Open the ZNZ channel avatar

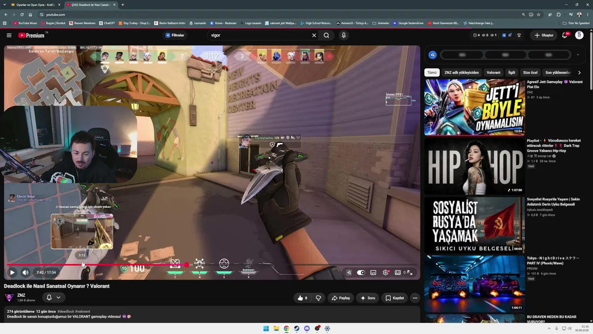[9, 297]
